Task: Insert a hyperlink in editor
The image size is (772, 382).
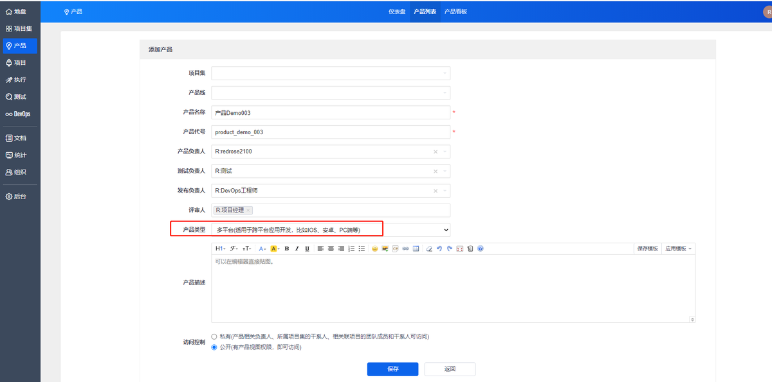Action: (405, 248)
